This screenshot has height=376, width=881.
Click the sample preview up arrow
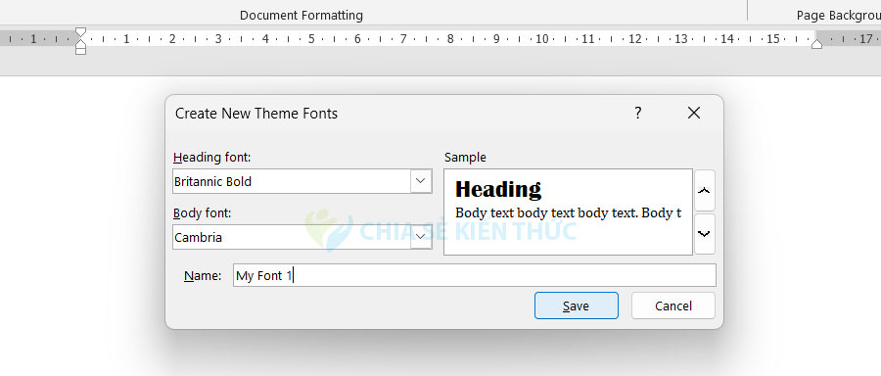(x=705, y=191)
